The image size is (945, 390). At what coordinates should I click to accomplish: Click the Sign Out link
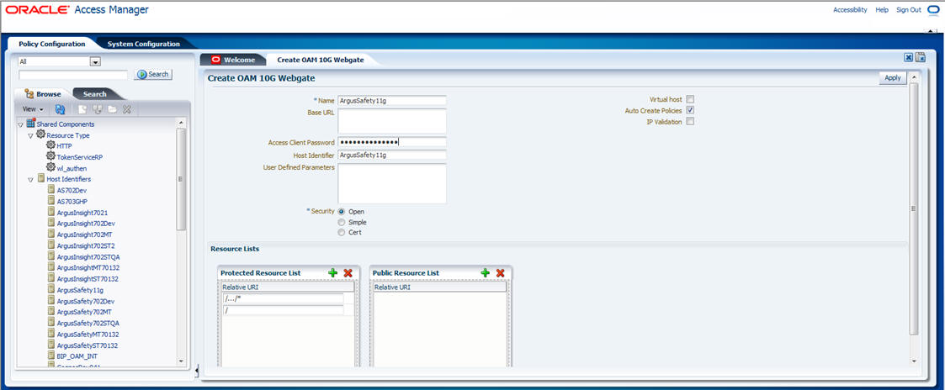(908, 9)
